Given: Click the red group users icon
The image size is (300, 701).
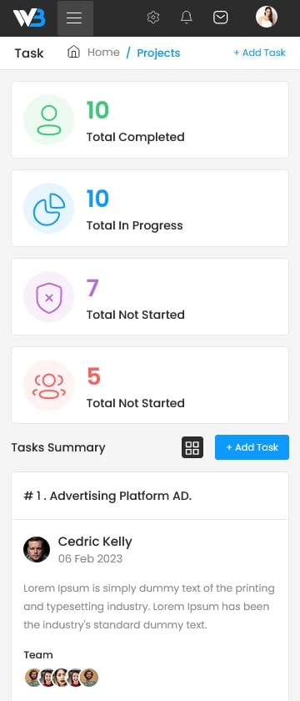Looking at the screenshot, I should (48, 386).
